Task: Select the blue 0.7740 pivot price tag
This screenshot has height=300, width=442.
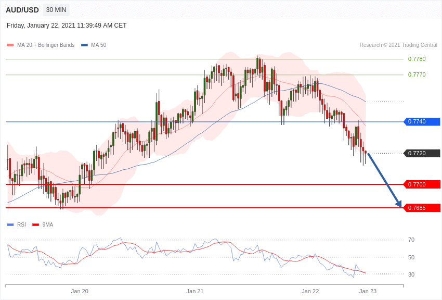Action: coord(422,122)
